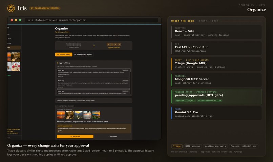Click the arrow between scattered and tagged graphics
Screen dimensions: 273x162
94,46
